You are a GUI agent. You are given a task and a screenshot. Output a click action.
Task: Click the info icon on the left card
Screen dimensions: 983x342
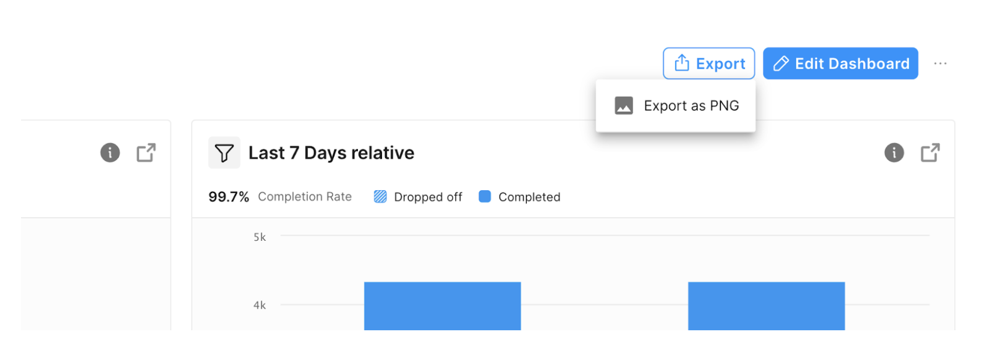[110, 152]
